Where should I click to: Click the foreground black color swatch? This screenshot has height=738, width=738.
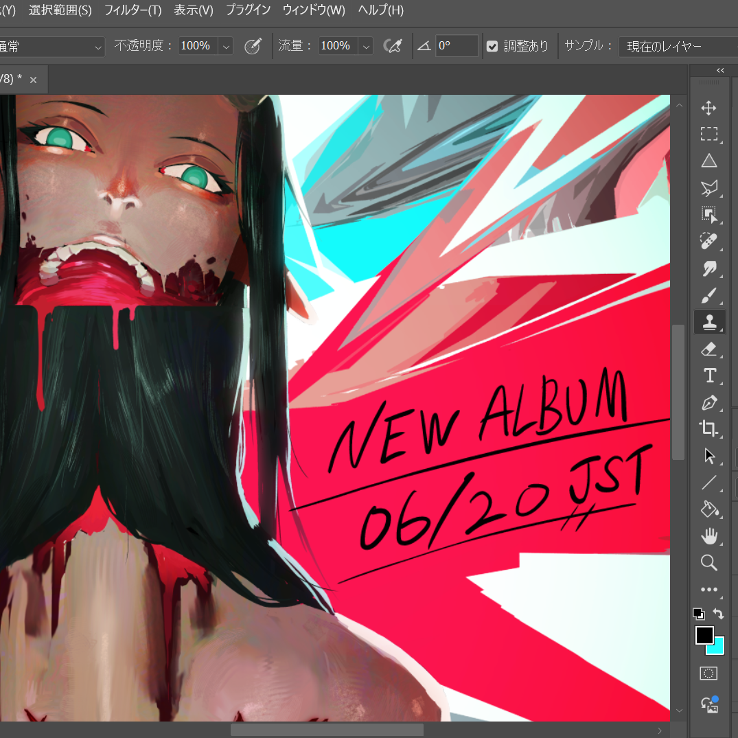704,636
